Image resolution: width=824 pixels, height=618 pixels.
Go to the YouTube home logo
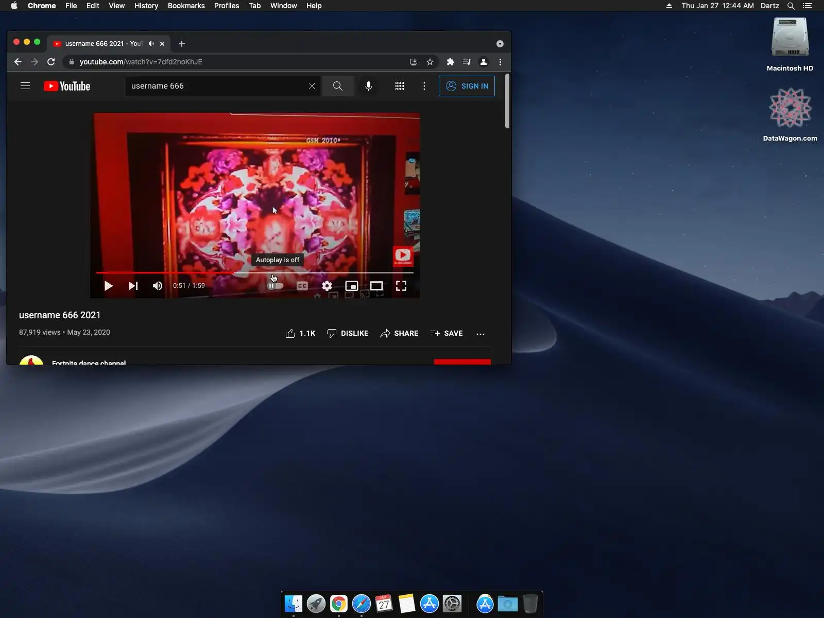tap(67, 86)
